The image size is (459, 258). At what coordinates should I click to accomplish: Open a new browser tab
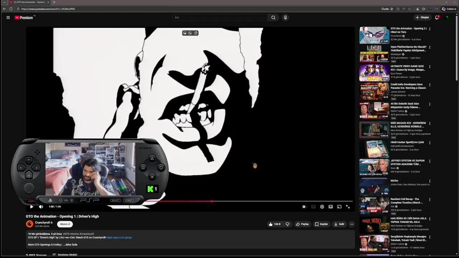pyautogui.click(x=54, y=2)
